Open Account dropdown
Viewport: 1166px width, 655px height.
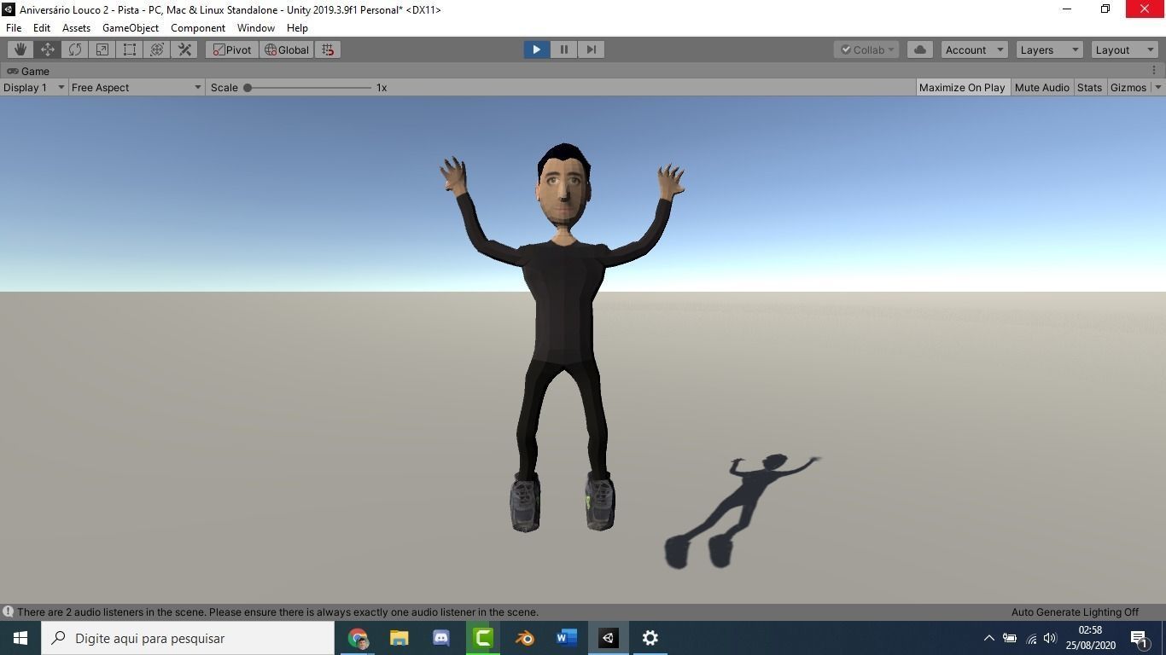(974, 49)
